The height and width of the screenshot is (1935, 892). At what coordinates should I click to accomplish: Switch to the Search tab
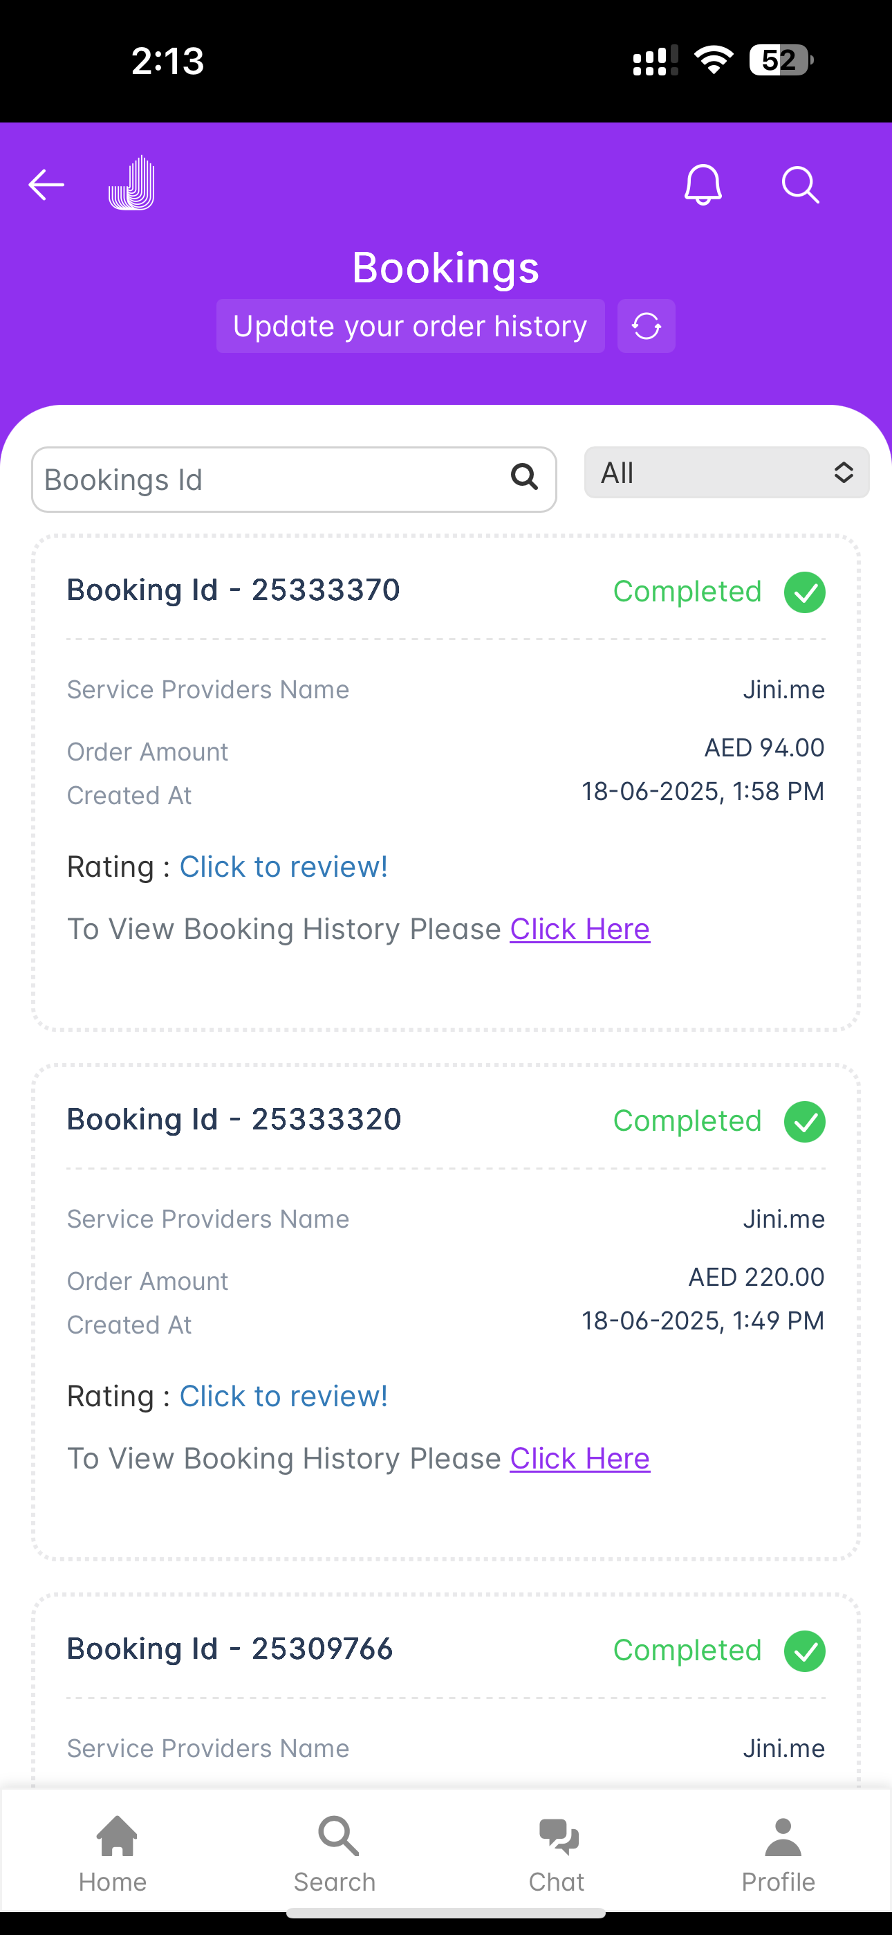point(335,1855)
